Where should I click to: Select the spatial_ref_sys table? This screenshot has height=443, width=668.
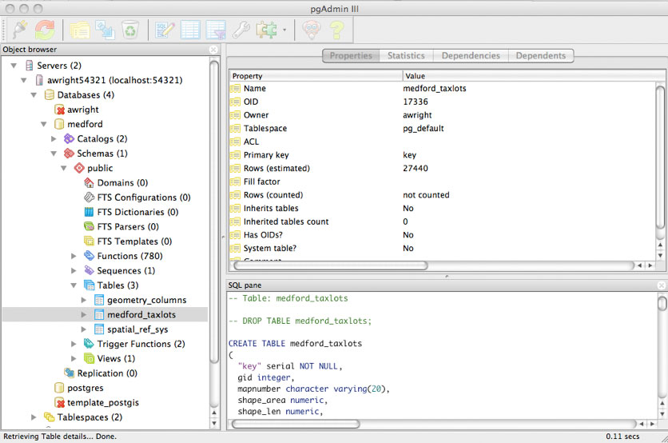[137, 329]
